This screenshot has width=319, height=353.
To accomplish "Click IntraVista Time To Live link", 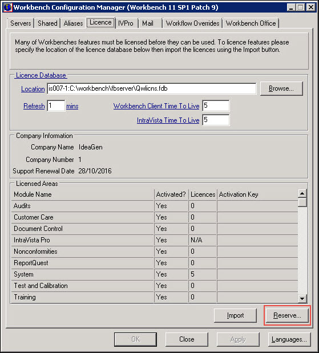I will point(168,120).
